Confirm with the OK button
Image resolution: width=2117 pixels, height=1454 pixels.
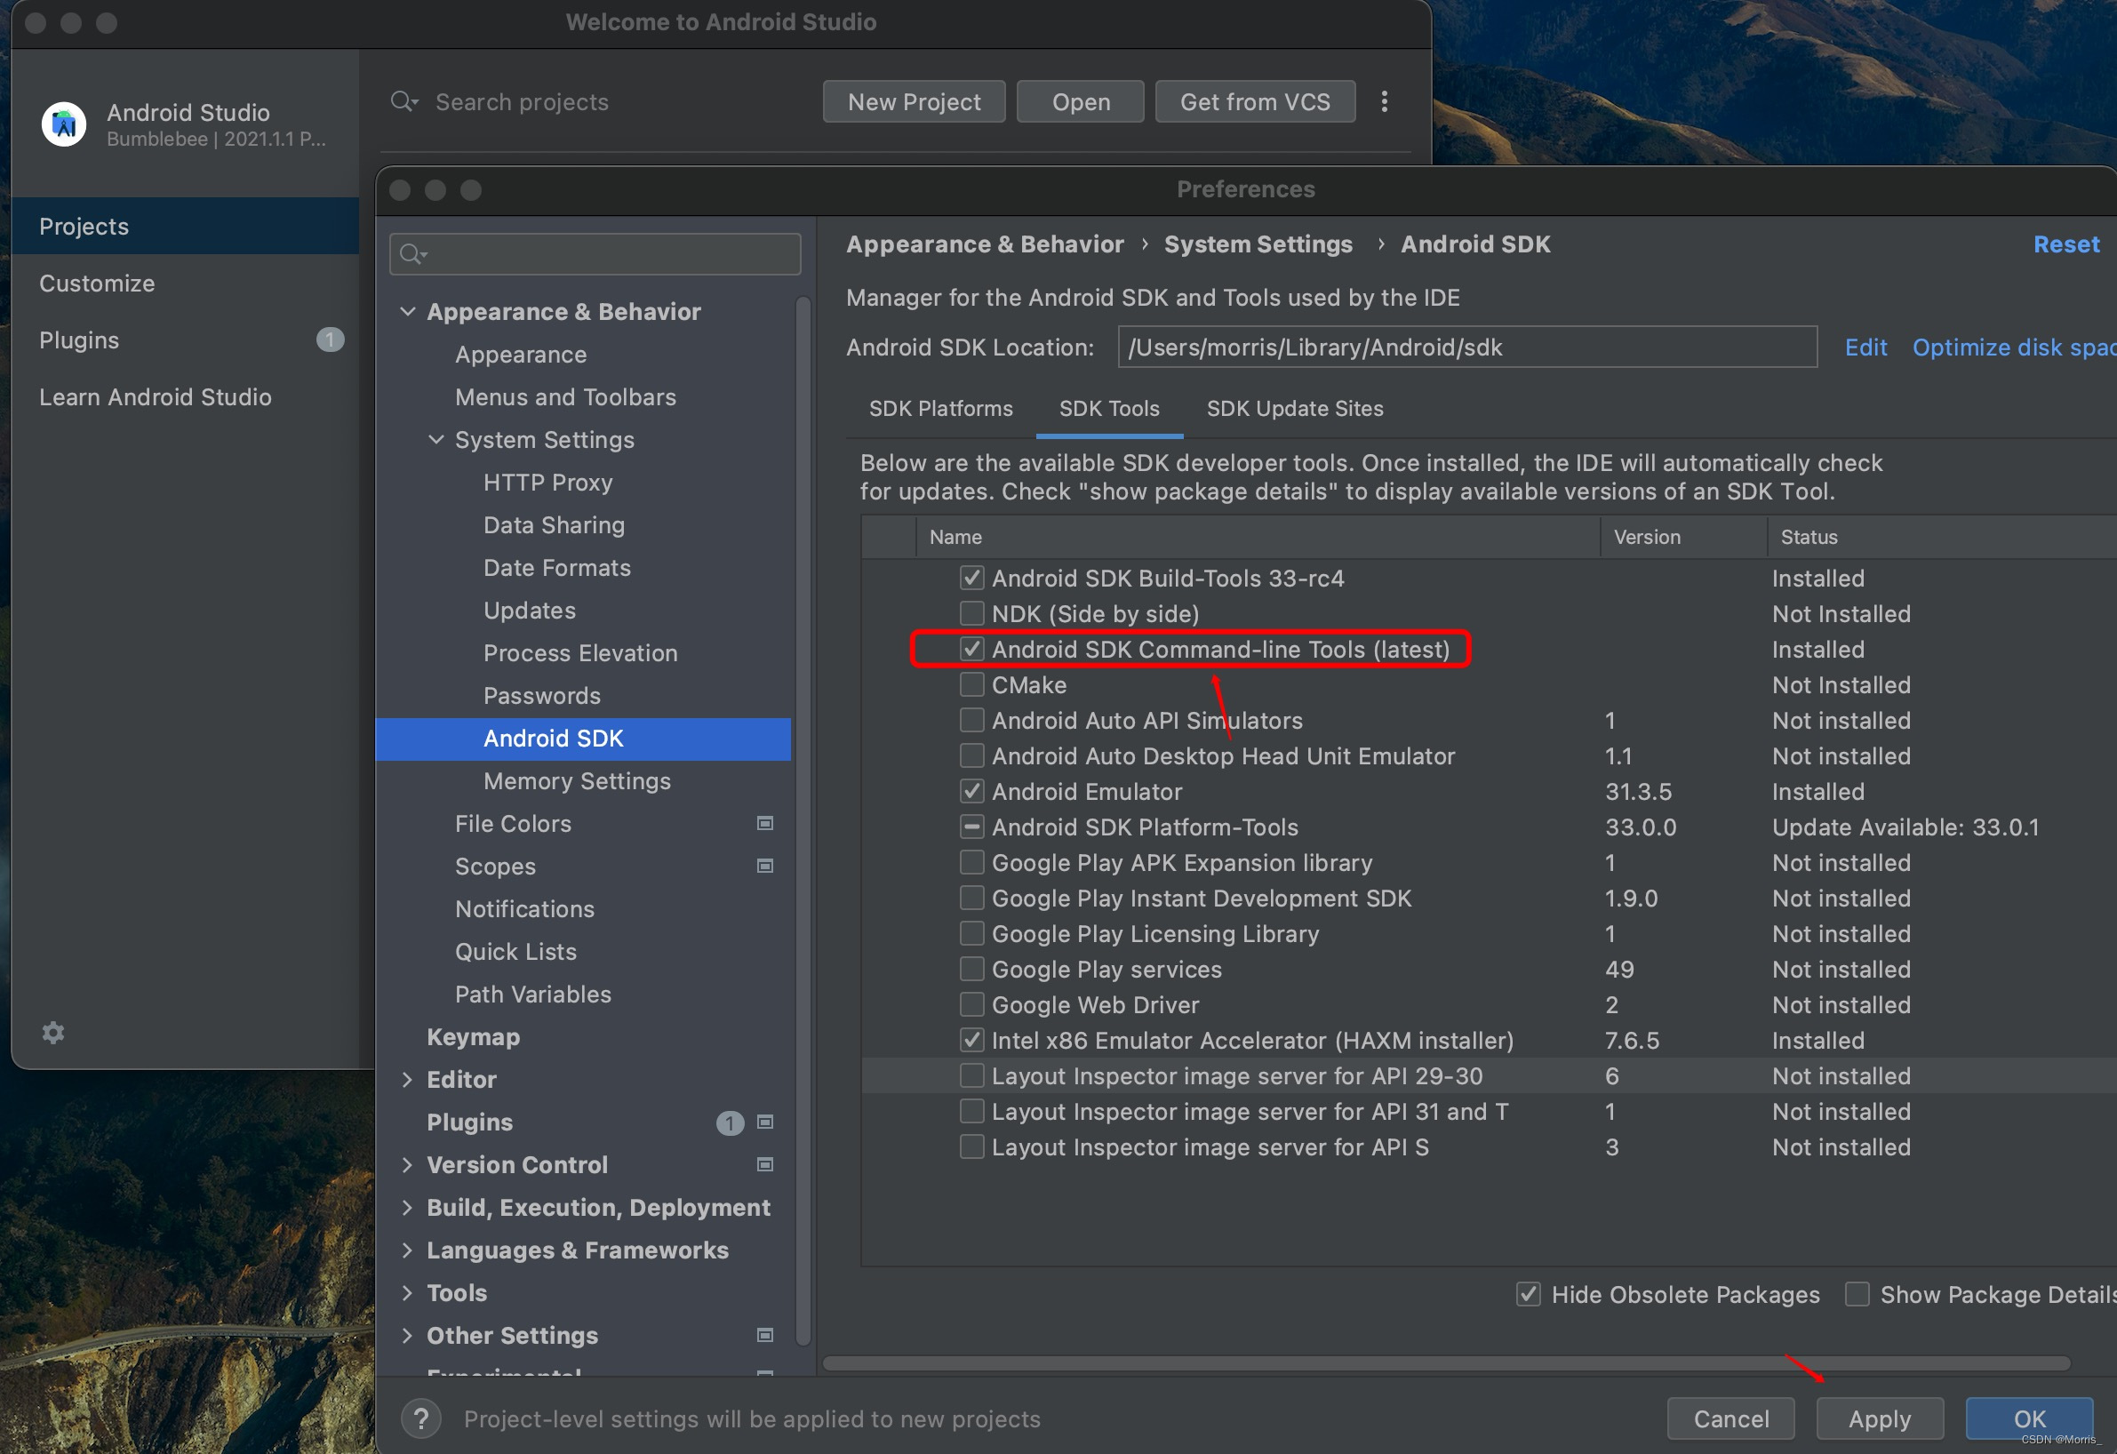[x=2029, y=1418]
